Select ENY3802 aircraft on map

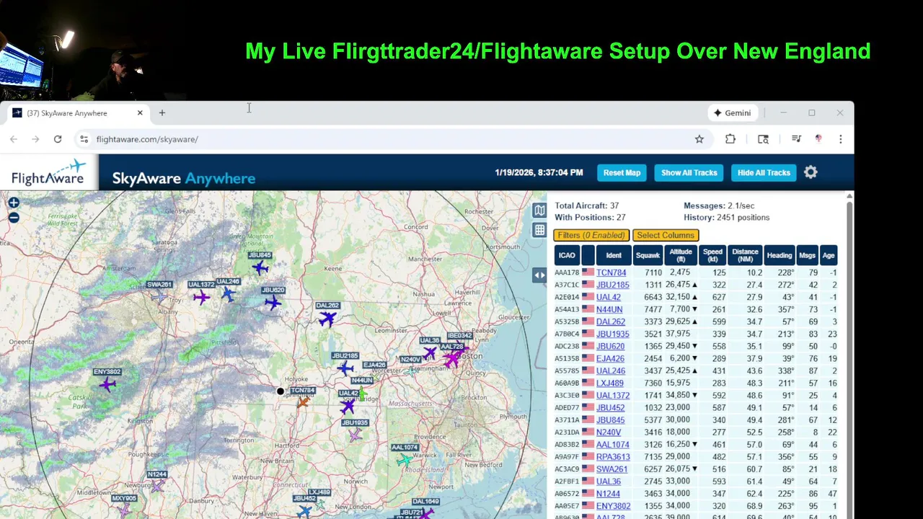(x=107, y=384)
